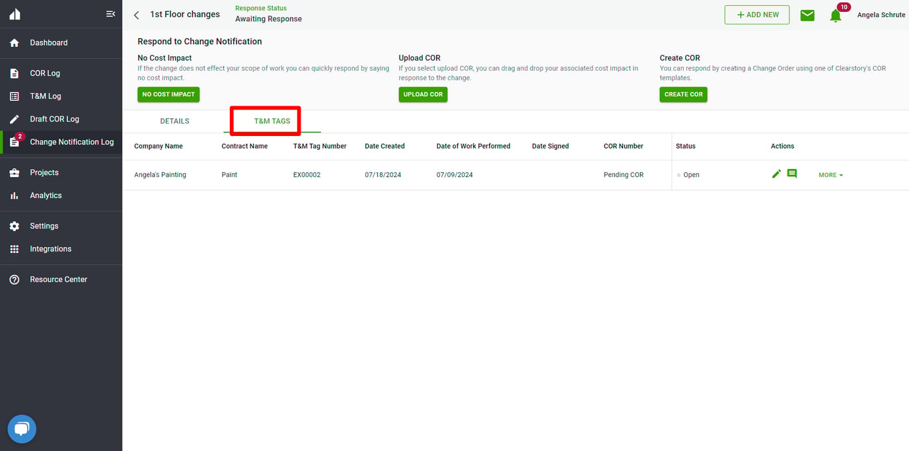Image resolution: width=909 pixels, height=451 pixels.
Task: Open Settings gear icon
Action: (15, 226)
